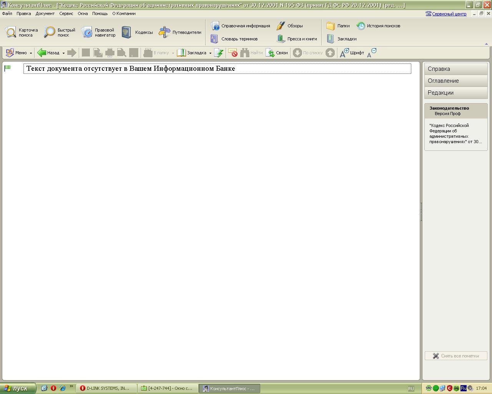Decrease font size with A minus
Viewport: 492px width, 394px height.
372,53
